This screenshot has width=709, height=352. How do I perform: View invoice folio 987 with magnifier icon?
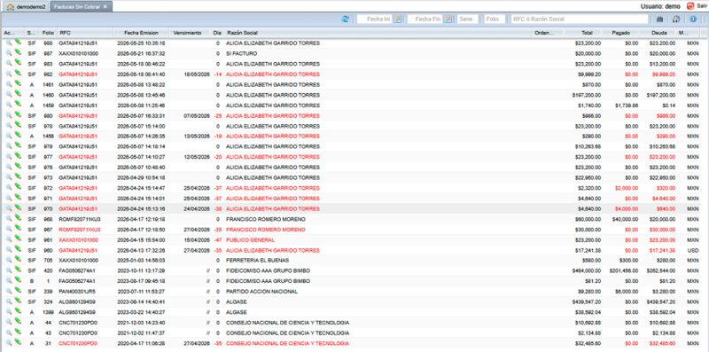(x=9, y=53)
